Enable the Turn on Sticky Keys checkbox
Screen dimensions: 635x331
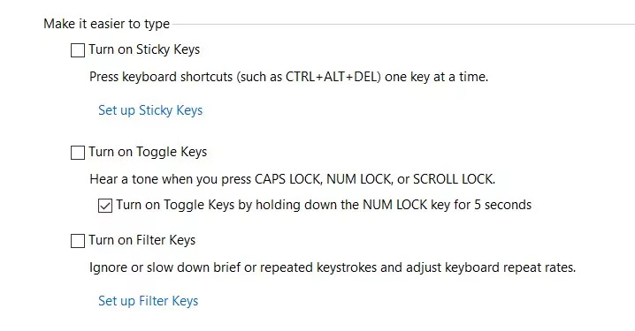click(77, 50)
